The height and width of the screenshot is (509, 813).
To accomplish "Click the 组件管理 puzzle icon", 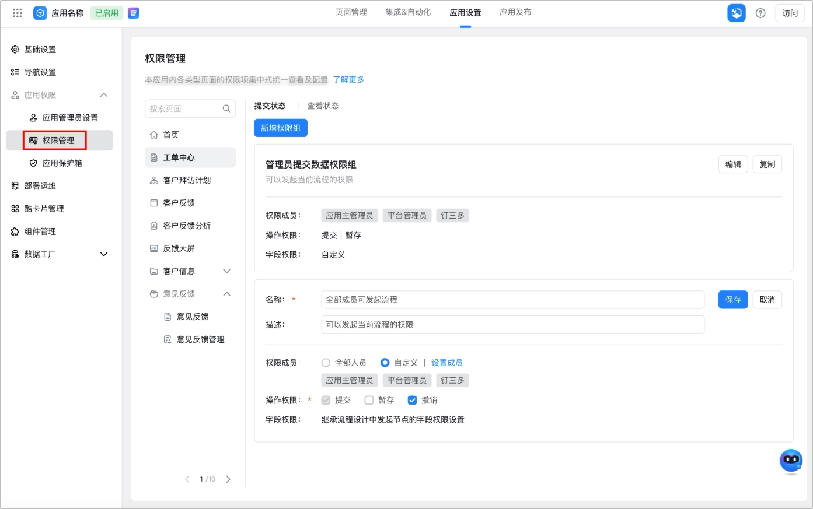I will click(15, 231).
